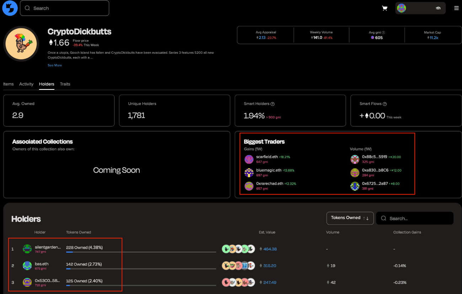Click scarfield.eth avatar icon
The width and height of the screenshot is (462, 294).
tap(249, 159)
